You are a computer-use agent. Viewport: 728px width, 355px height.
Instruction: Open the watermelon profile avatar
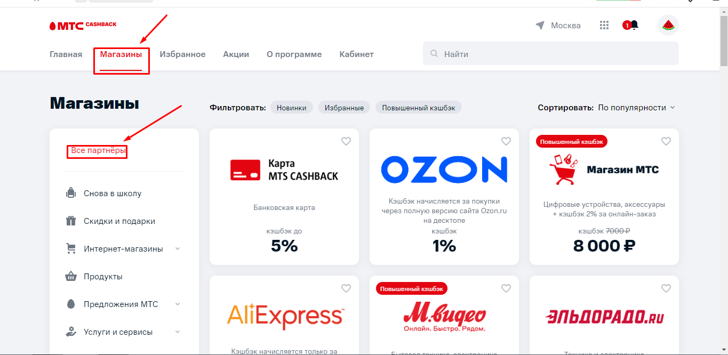click(x=668, y=25)
